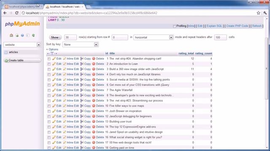Sort by rating_total column header

coord(186,53)
